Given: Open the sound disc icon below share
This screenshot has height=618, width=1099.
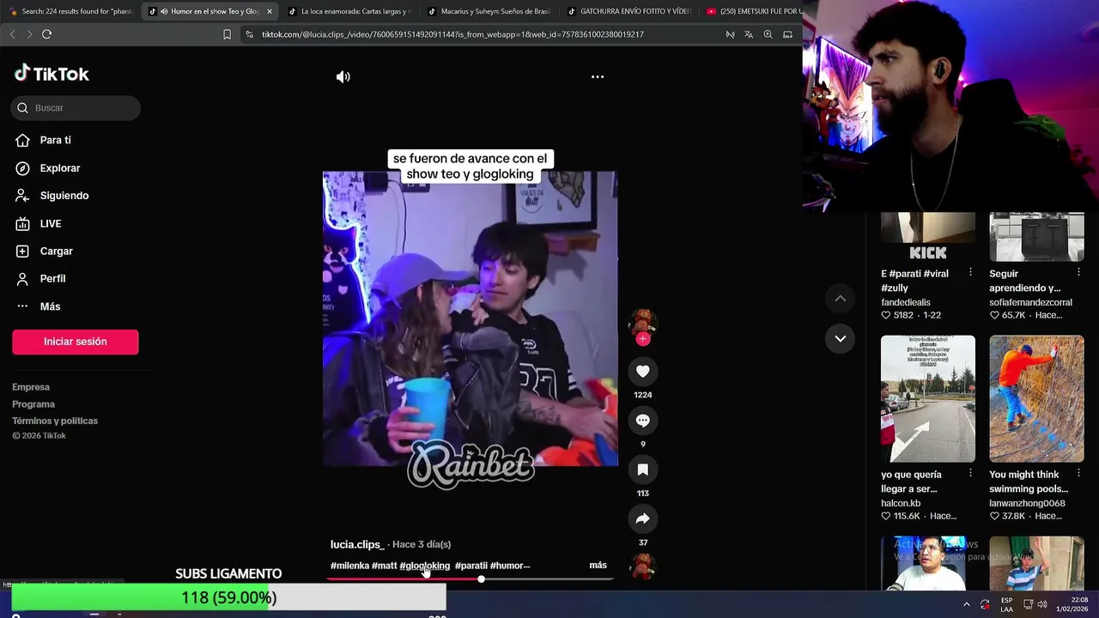Looking at the screenshot, I should [643, 566].
